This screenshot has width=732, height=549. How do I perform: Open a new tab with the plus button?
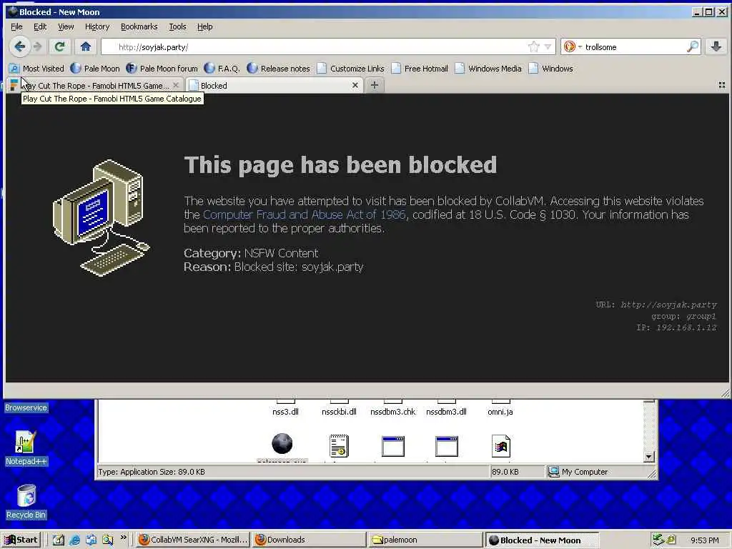pos(374,86)
